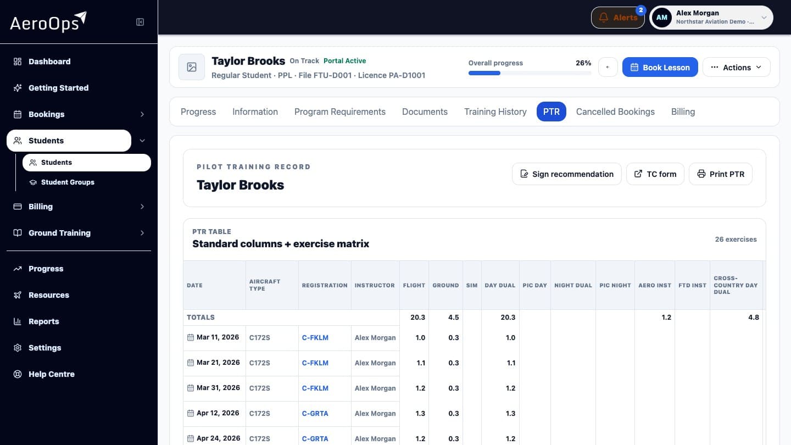
Task: Click the Help Centre lifebuoy icon
Action: click(18, 374)
